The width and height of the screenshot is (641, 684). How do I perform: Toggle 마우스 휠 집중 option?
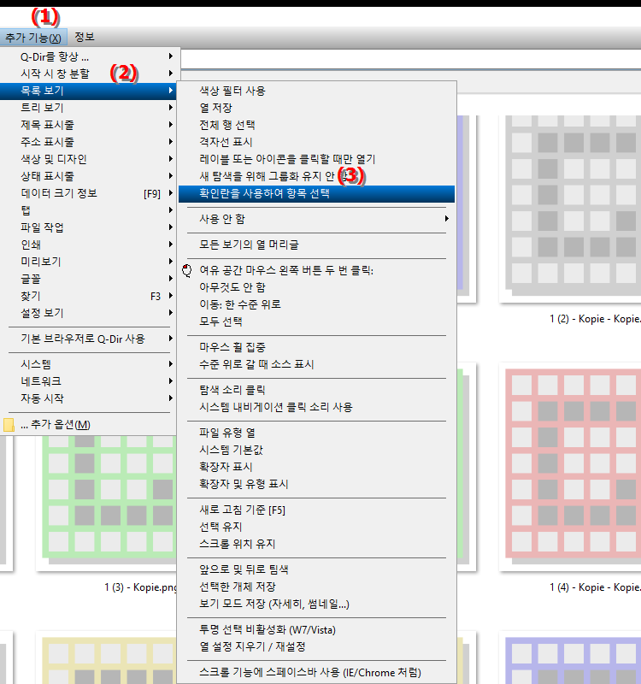tap(316, 347)
